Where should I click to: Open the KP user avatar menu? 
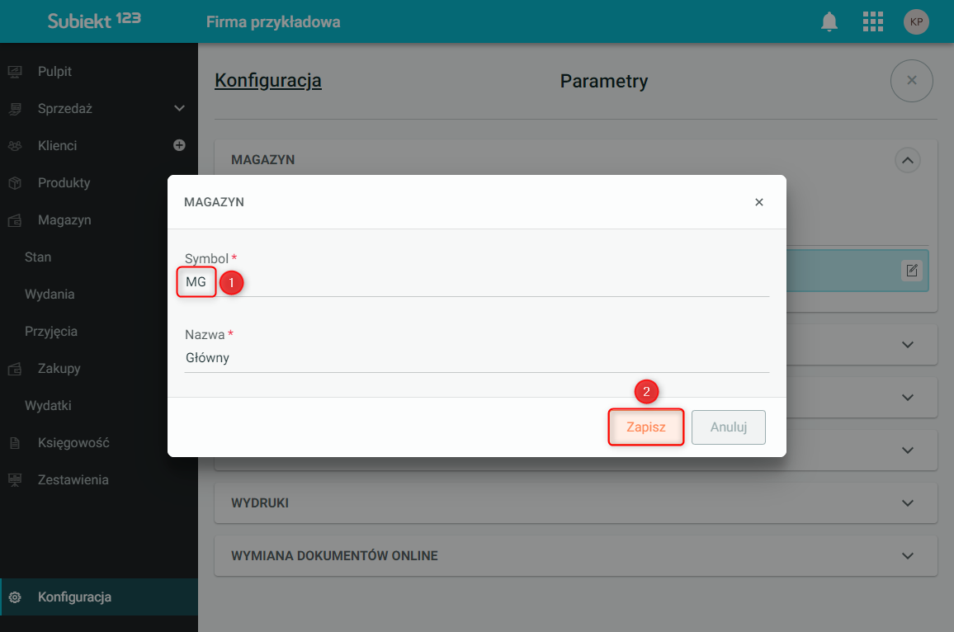(916, 22)
